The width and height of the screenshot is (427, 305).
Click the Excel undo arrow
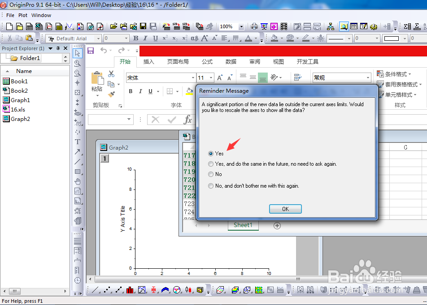(104, 50)
